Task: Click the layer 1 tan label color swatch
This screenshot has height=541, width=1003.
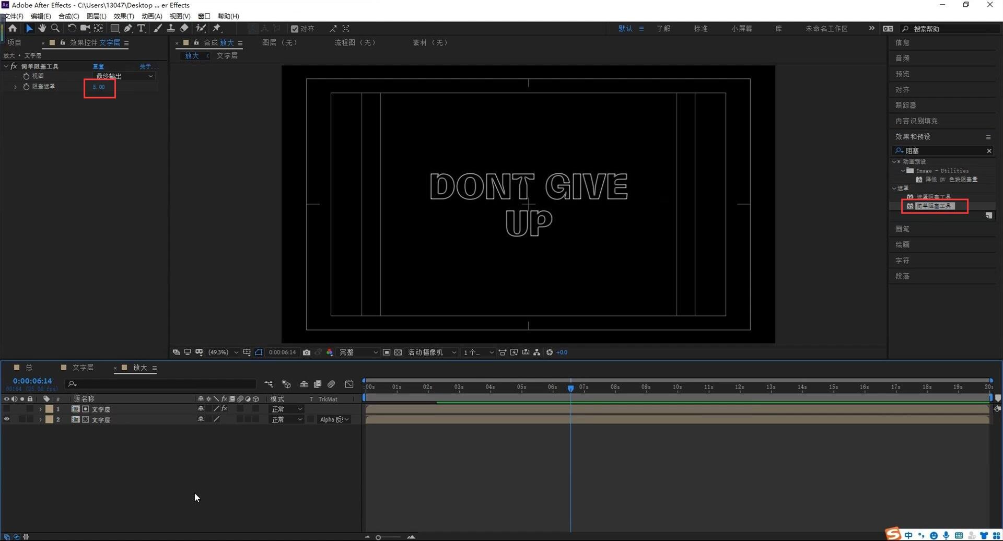Action: (x=49, y=409)
